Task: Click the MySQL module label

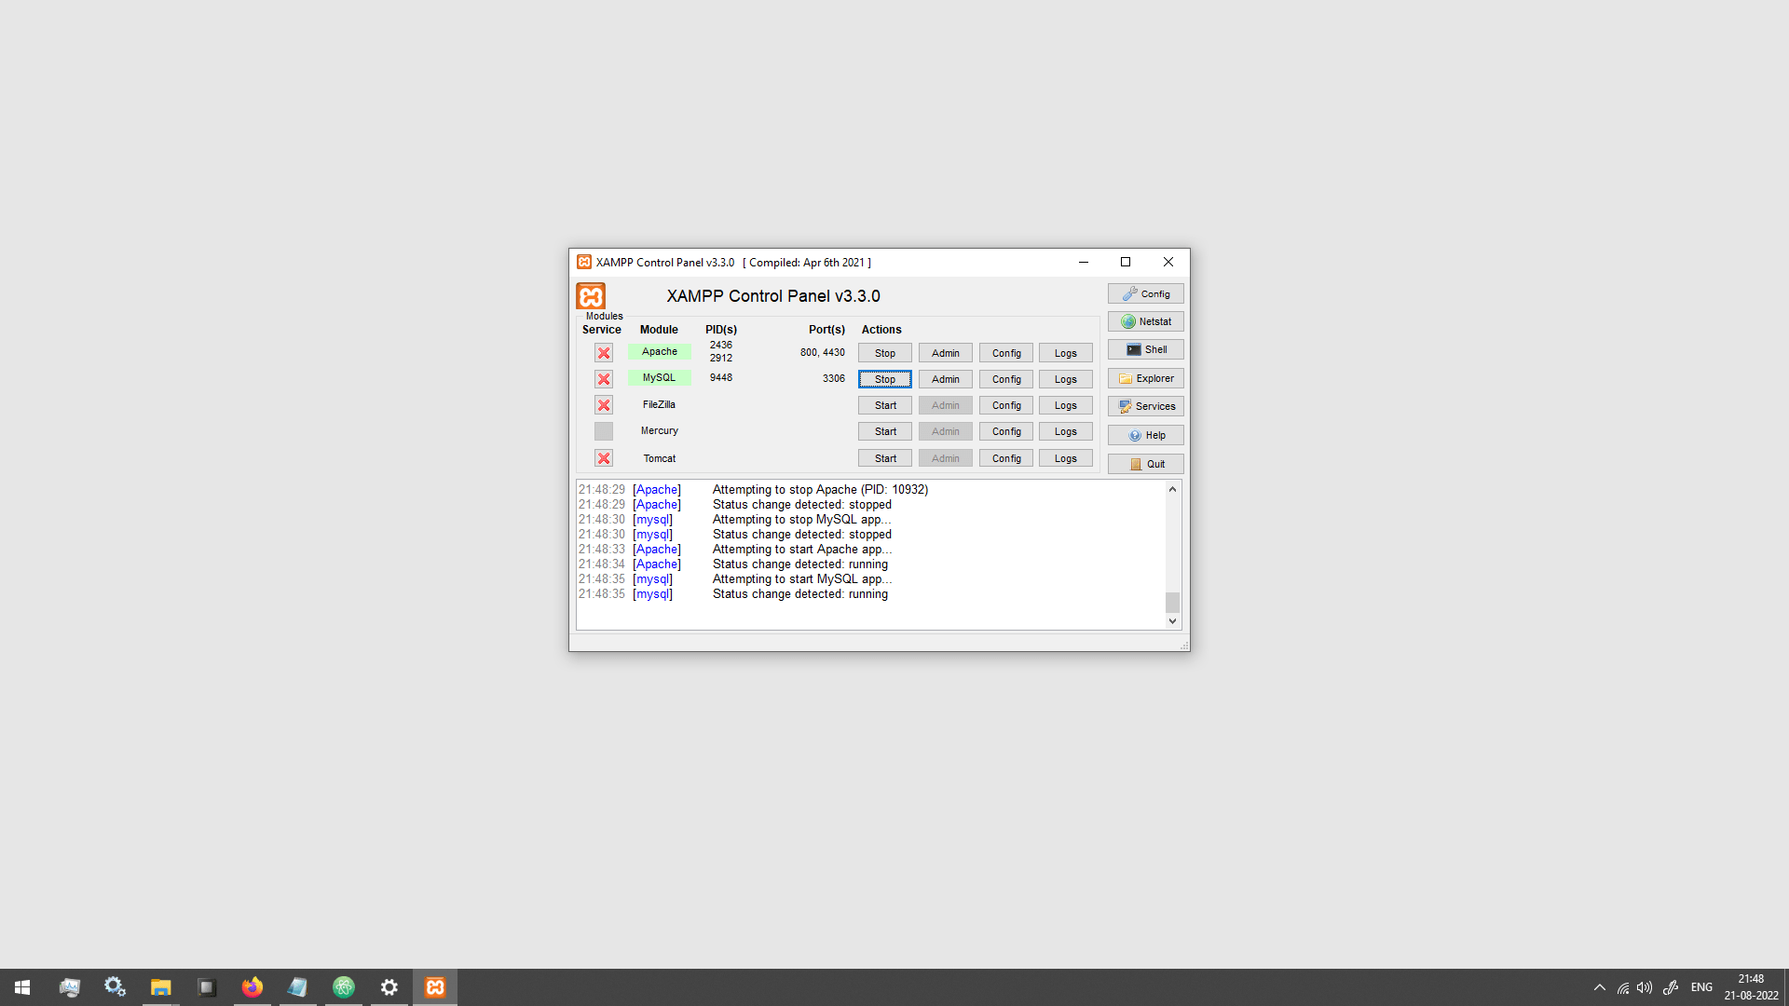Action: pos(659,377)
